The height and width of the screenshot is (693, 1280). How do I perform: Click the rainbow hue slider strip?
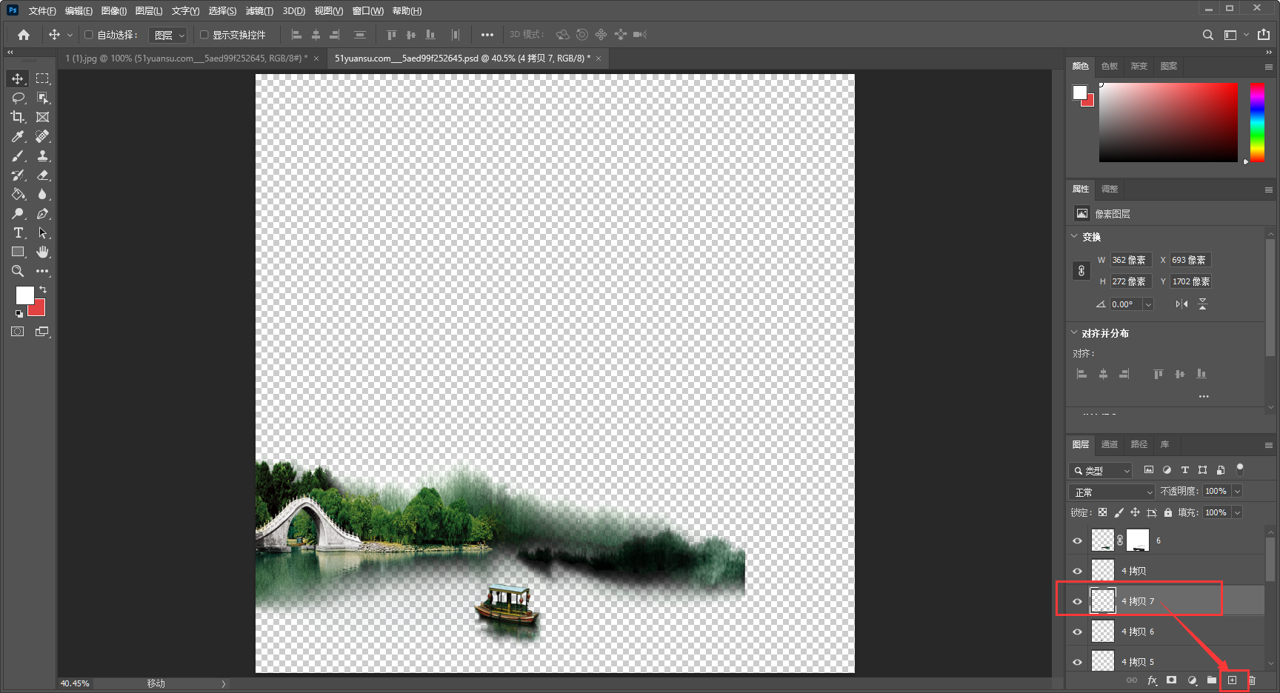(1257, 122)
